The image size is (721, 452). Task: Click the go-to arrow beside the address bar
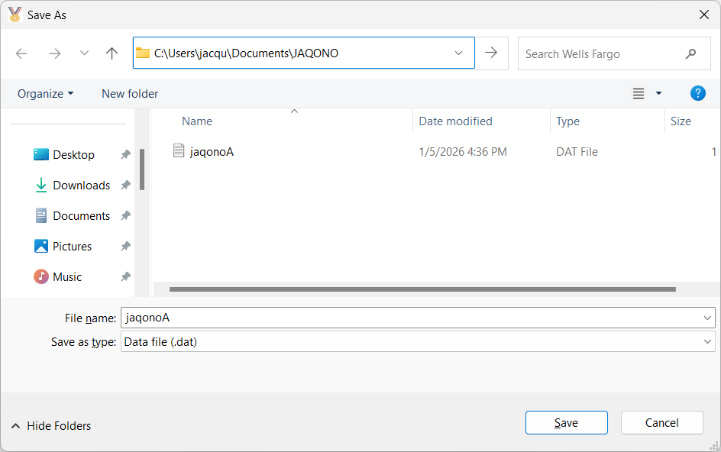pyautogui.click(x=491, y=53)
